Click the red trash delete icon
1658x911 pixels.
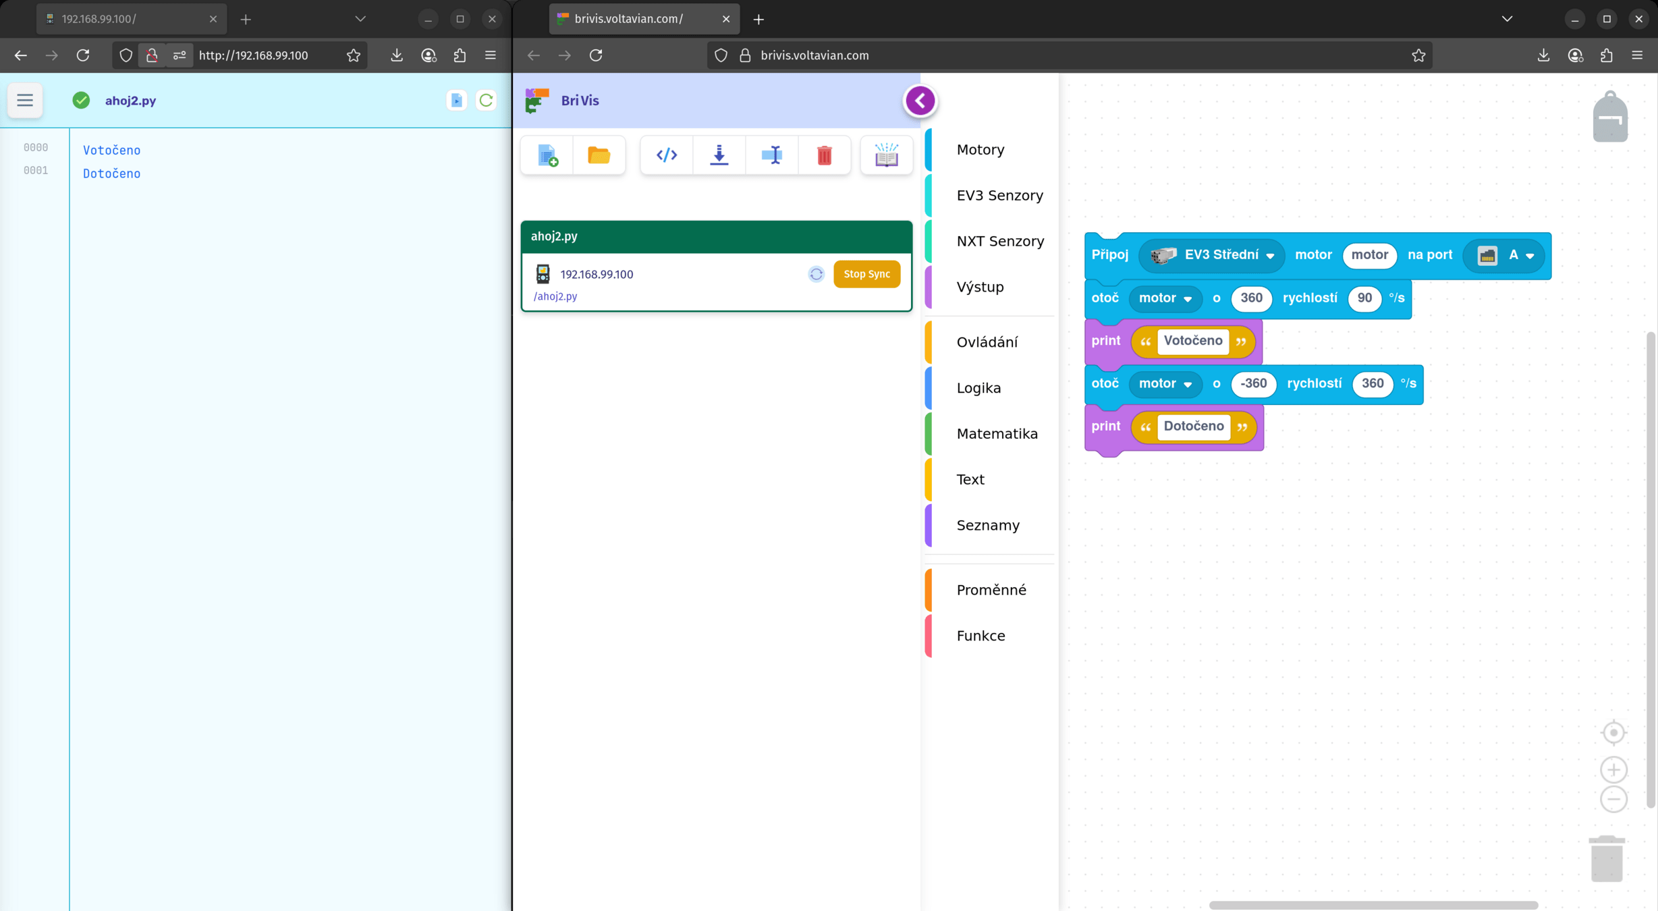pyautogui.click(x=824, y=155)
